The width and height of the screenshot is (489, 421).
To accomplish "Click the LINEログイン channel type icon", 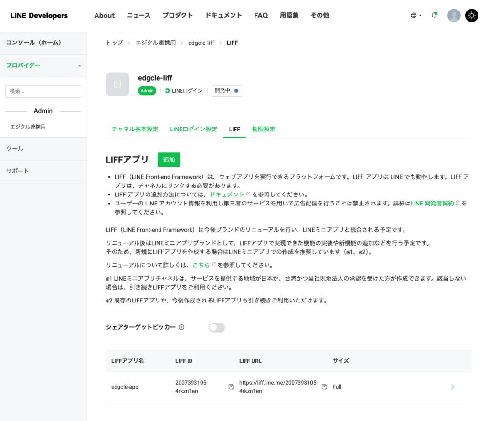I will [x=167, y=91].
